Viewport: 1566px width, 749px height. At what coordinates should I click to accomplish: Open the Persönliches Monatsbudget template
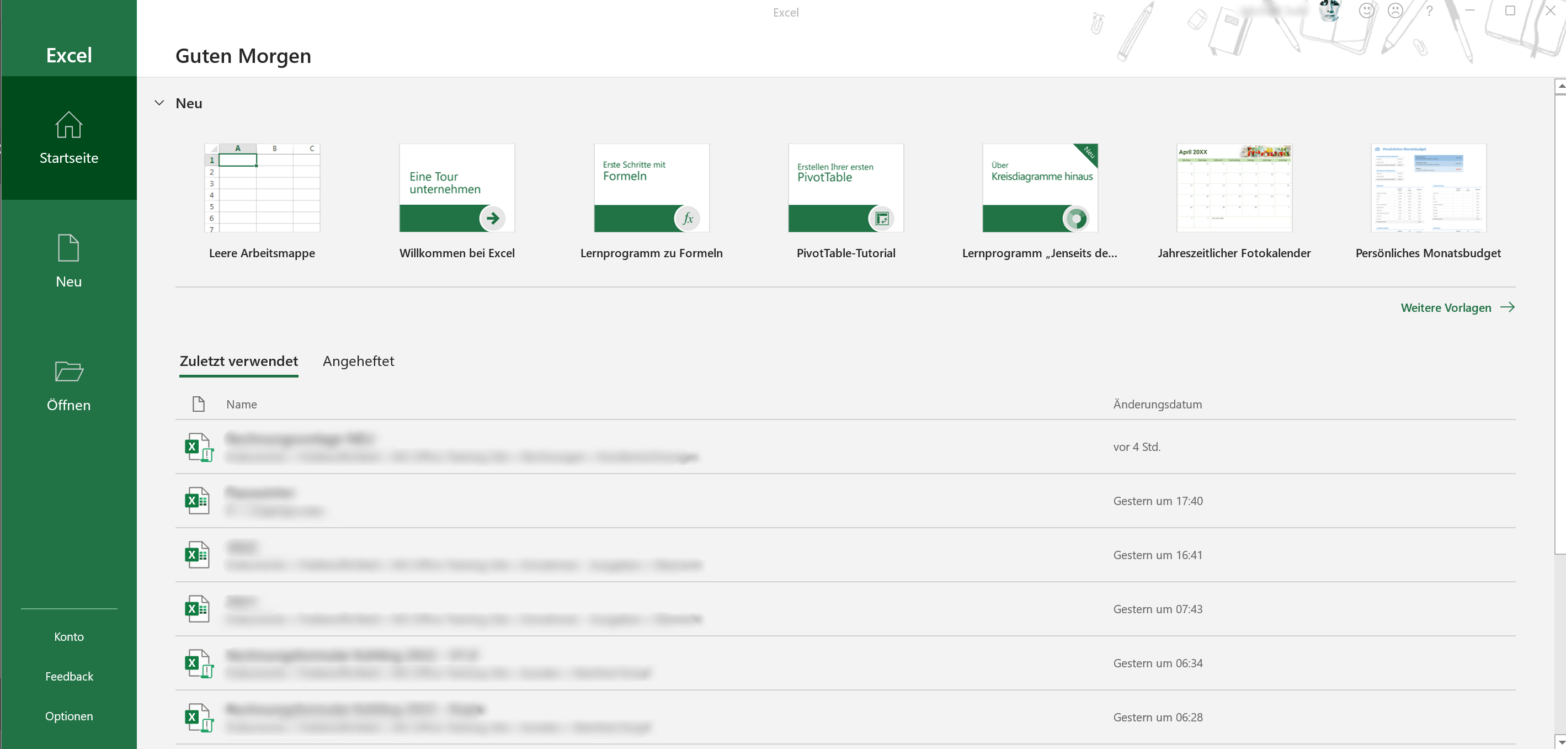pyautogui.click(x=1429, y=188)
